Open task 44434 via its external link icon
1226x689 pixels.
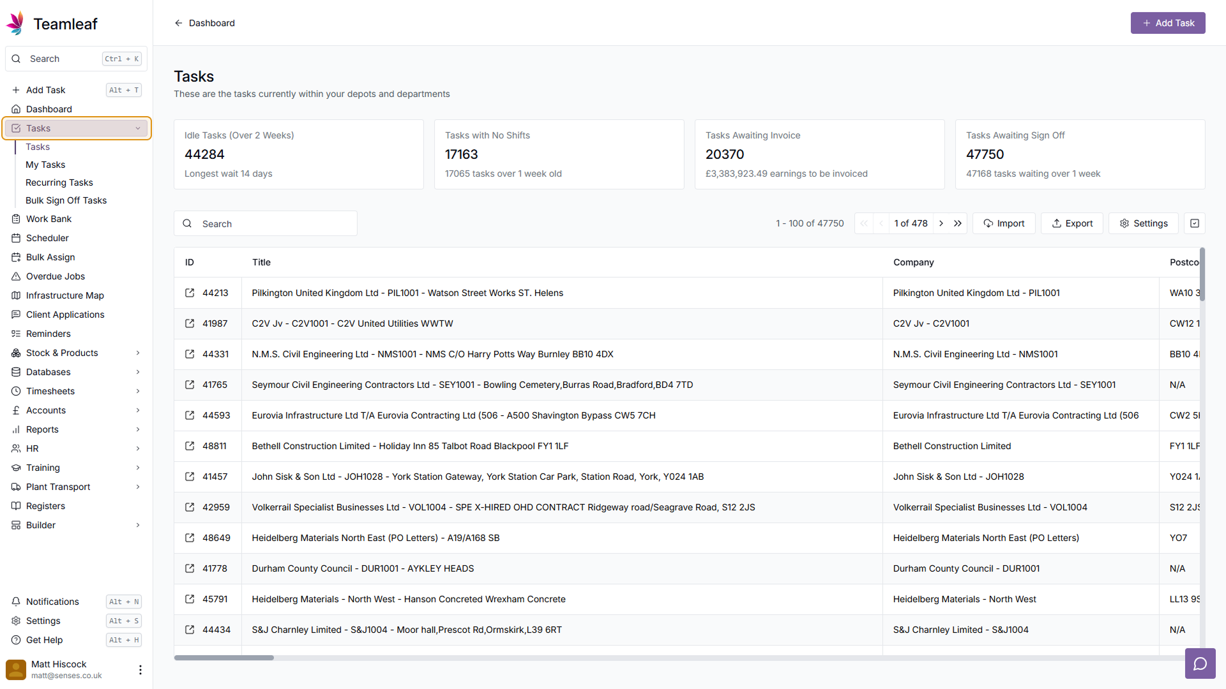tap(190, 630)
